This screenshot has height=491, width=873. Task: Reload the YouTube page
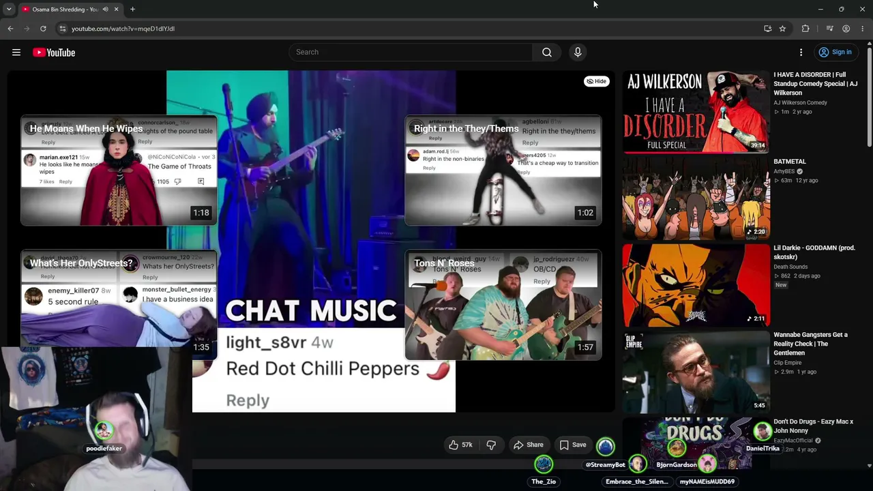pos(43,29)
